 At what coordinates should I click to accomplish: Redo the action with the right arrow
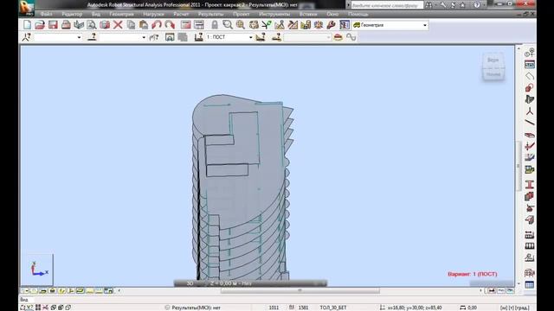(x=170, y=25)
